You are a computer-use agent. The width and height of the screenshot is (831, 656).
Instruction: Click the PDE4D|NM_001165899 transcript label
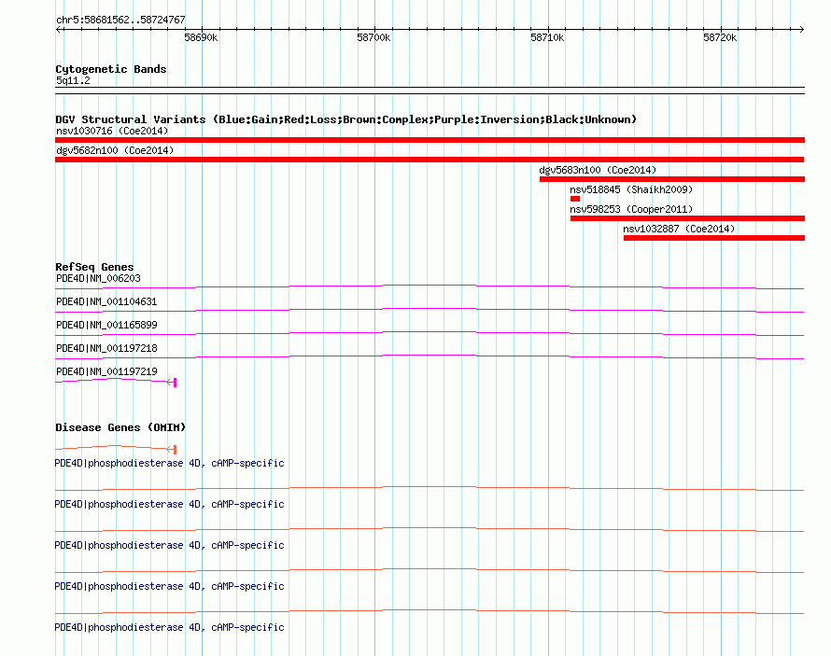(x=106, y=325)
